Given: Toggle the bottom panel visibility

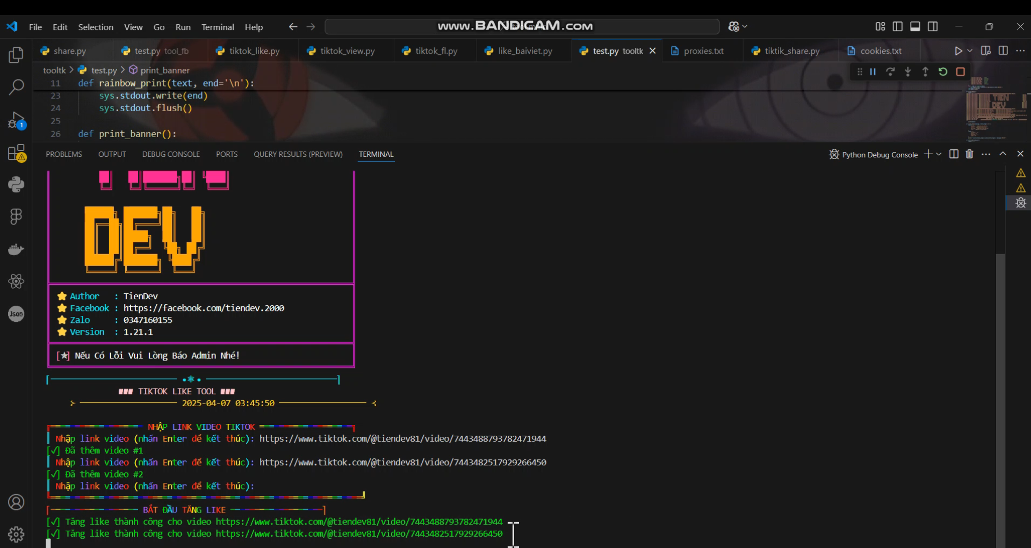Looking at the screenshot, I should coord(915,27).
